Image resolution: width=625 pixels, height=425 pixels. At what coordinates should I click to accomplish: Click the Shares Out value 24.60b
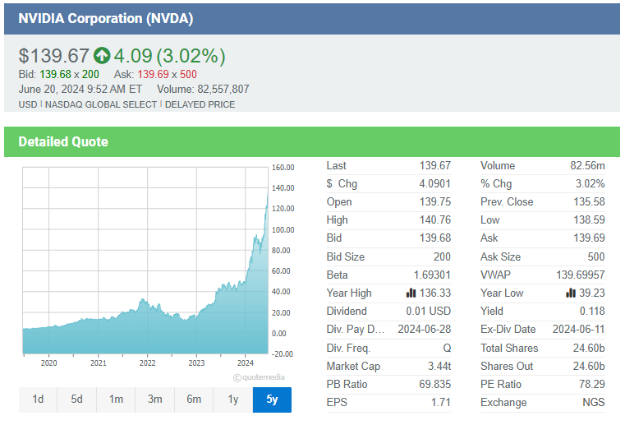(589, 367)
